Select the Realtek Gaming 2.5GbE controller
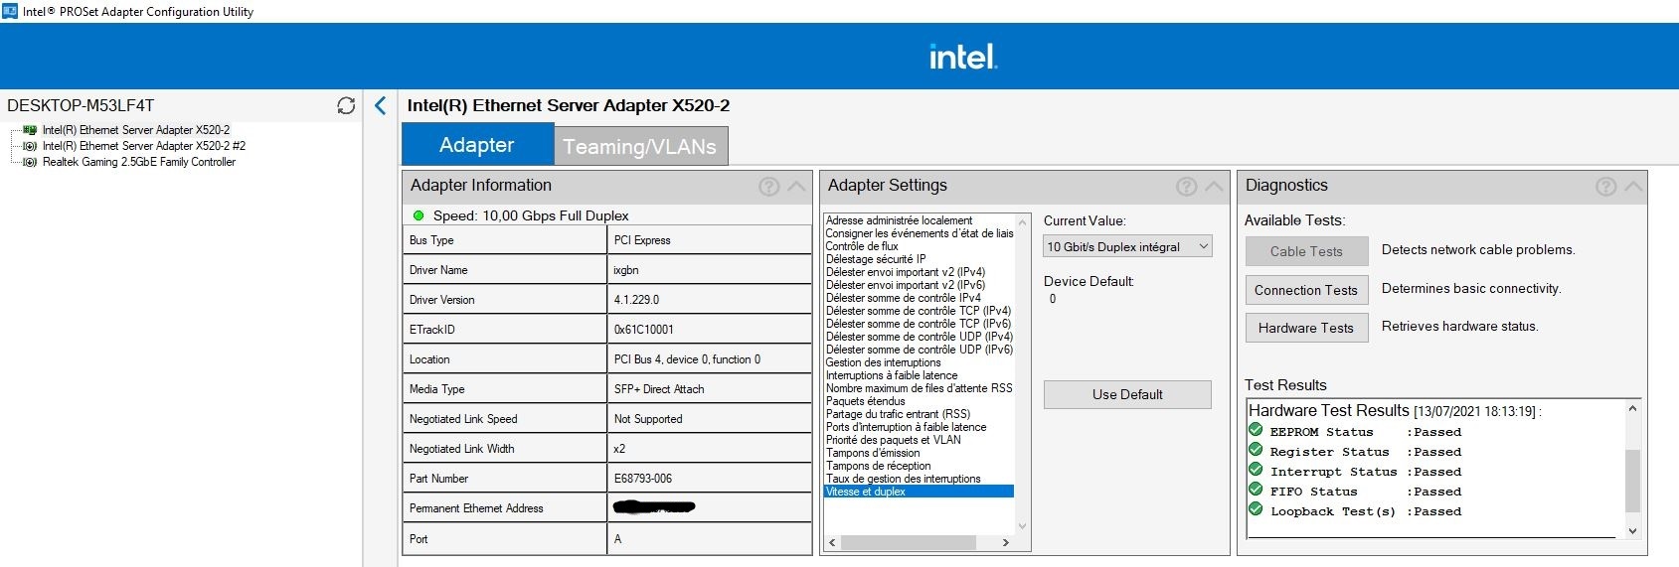Screen dimensions: 1679x567 [x=138, y=162]
